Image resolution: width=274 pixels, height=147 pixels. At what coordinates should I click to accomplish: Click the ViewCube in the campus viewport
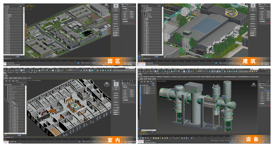(107, 5)
